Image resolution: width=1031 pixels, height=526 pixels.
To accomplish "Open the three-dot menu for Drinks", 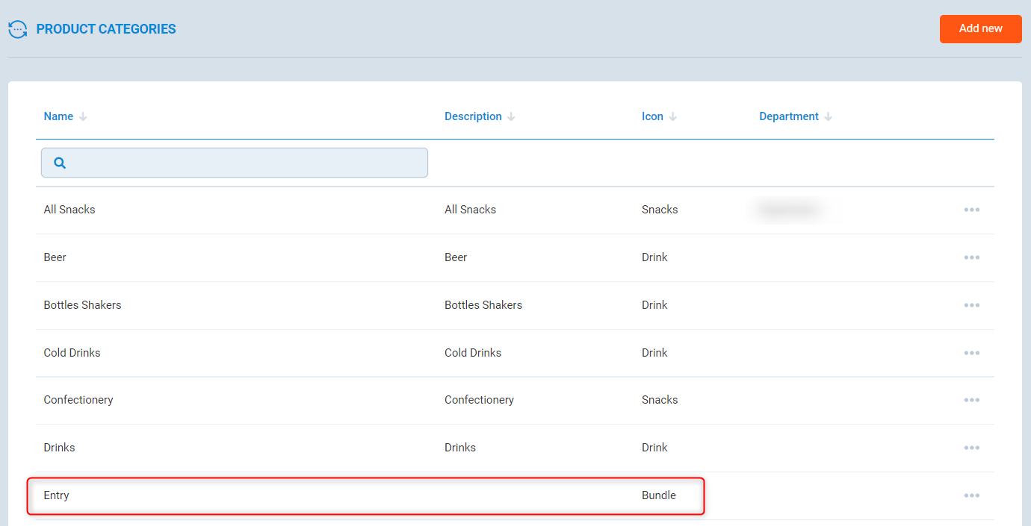I will click(x=971, y=448).
